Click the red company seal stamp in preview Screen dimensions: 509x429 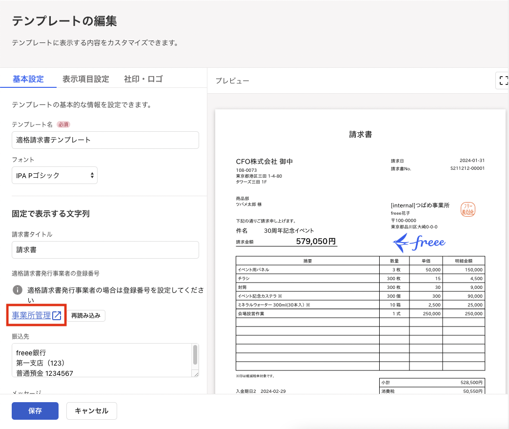[468, 209]
